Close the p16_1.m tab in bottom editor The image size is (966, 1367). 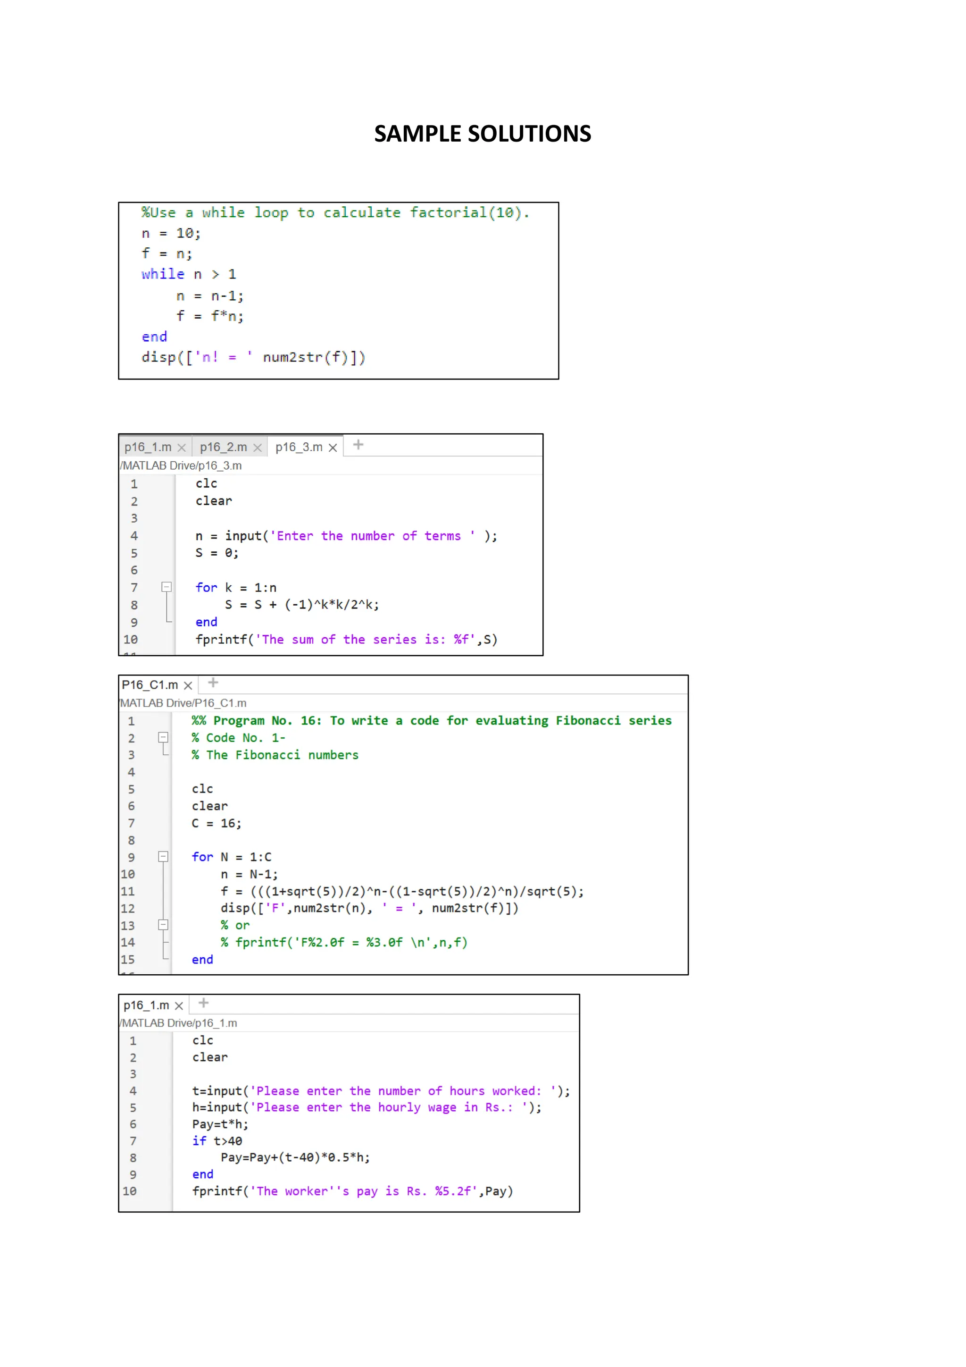tap(178, 1005)
